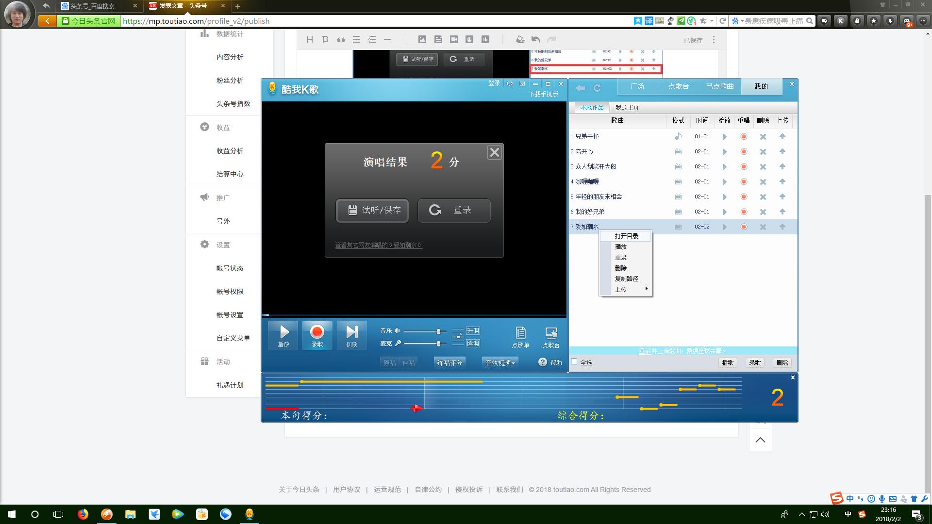Open the 点歌单 song list panel
This screenshot has width=932, height=524.
pos(520,336)
